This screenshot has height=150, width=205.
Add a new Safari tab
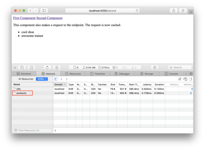pyautogui.click(x=191, y=12)
